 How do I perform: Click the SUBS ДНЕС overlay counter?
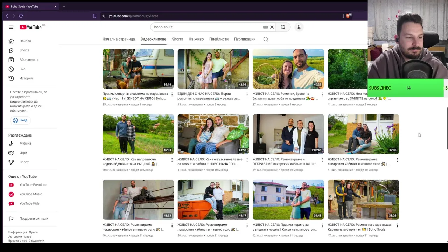click(x=407, y=88)
